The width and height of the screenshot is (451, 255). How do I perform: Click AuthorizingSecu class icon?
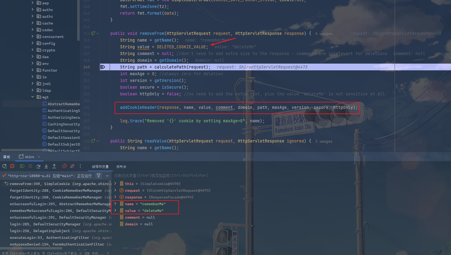44,117
